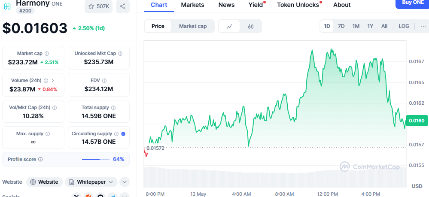
Task: Open the Yield tab
Action: (x=256, y=5)
